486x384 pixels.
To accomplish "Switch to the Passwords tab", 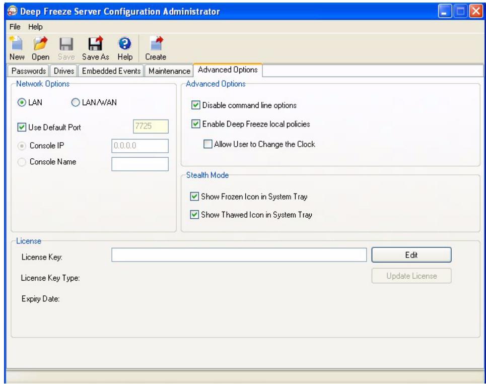I will (x=29, y=71).
